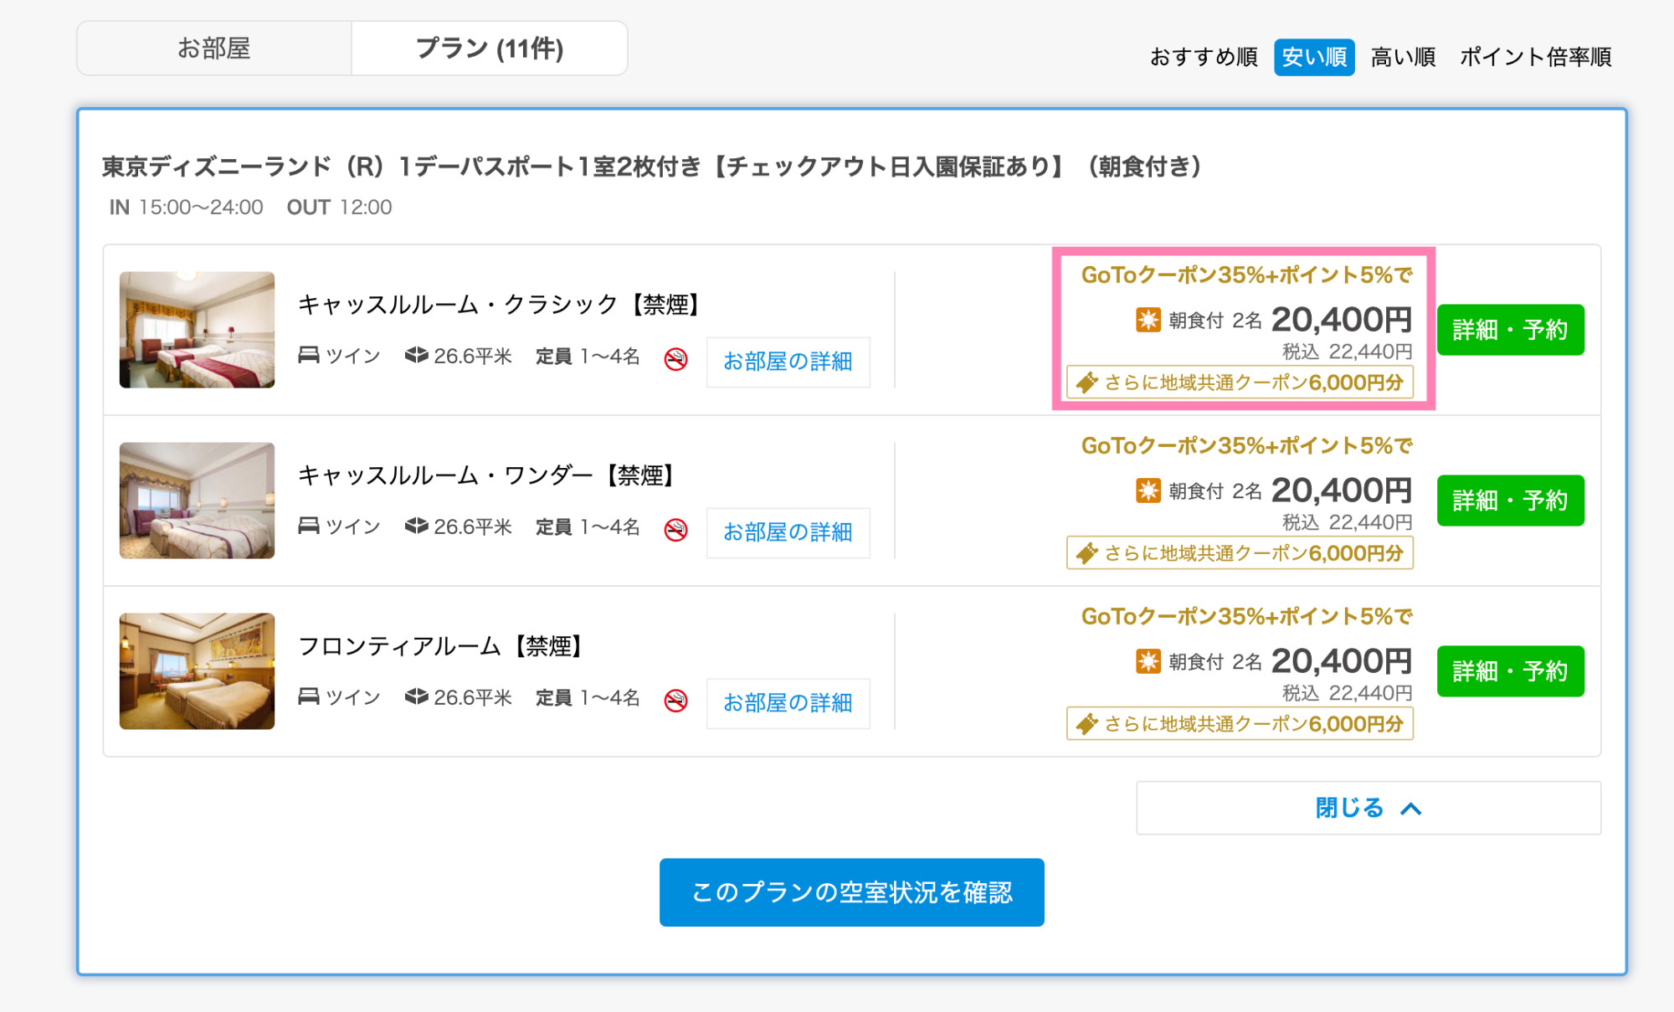Click GoToクーポン35% text for フロンティアルーム
The image size is (1674, 1012).
pyautogui.click(x=1247, y=616)
